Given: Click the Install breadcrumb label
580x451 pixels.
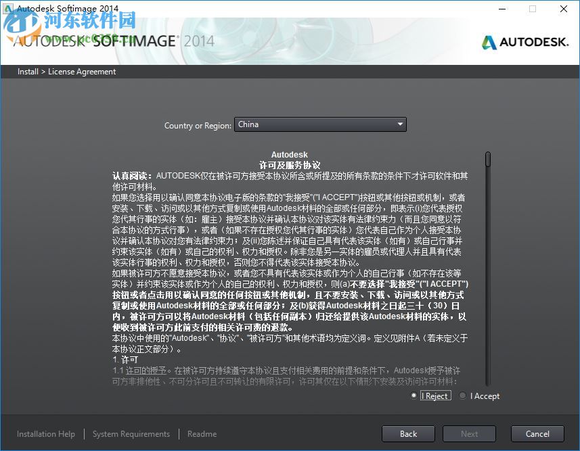Looking at the screenshot, I should point(28,72).
